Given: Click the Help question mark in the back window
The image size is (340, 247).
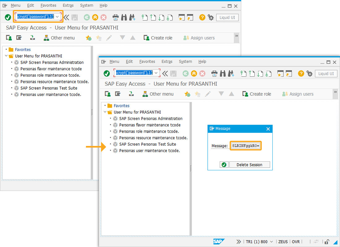Looking at the screenshot, I should [x=202, y=17].
